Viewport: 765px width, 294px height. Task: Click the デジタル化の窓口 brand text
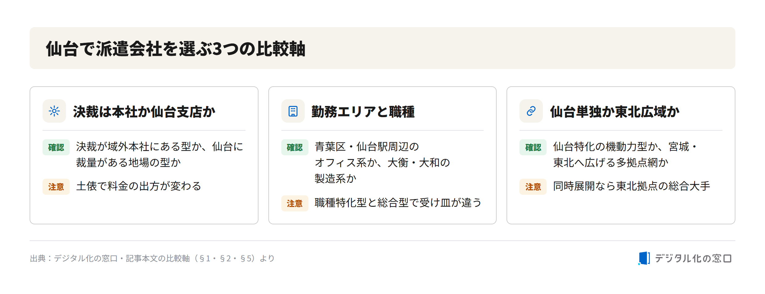tap(693, 258)
